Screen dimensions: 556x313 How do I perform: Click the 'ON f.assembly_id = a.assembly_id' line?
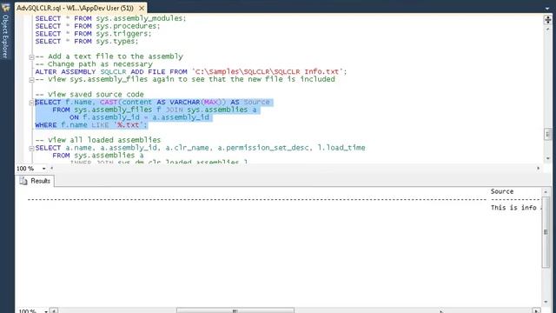tap(139, 117)
